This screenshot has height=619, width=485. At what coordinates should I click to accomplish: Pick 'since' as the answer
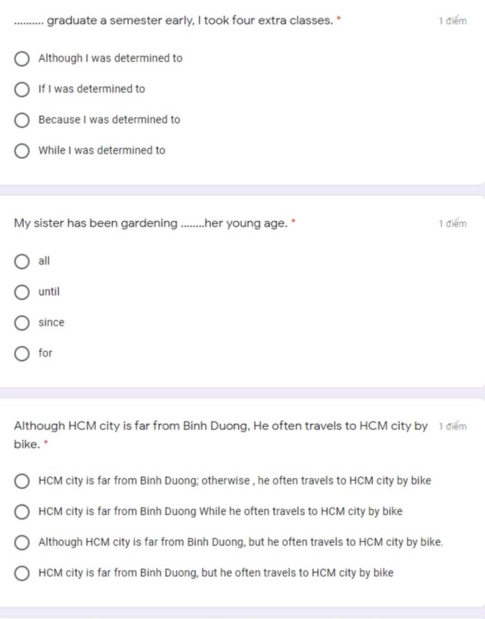[x=22, y=323]
